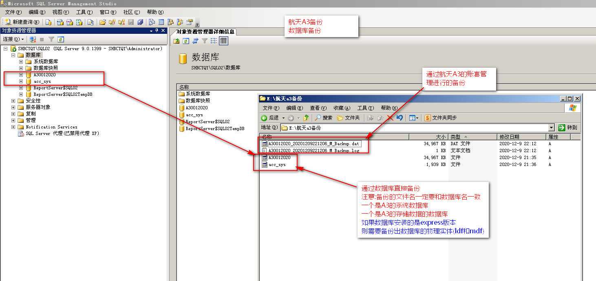Click the up-one-level icon in details tab toolbar
This screenshot has height=281, width=596.
pos(177,41)
